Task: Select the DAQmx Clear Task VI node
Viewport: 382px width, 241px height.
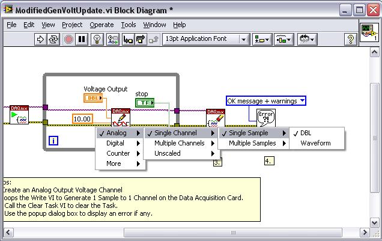Action: click(x=216, y=118)
